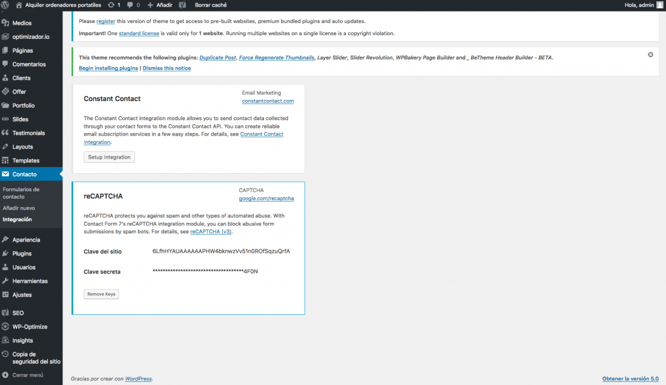Dismiss the plugin recommendation notice with X
Image resolution: width=666 pixels, height=385 pixels.
click(650, 54)
